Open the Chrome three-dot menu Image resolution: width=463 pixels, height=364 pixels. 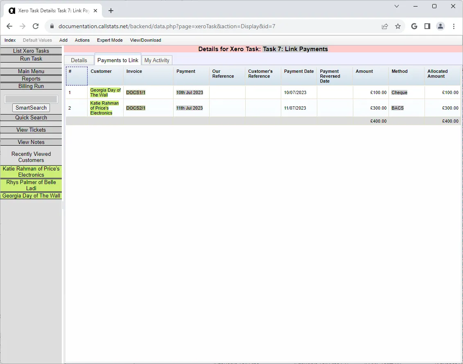point(454,26)
